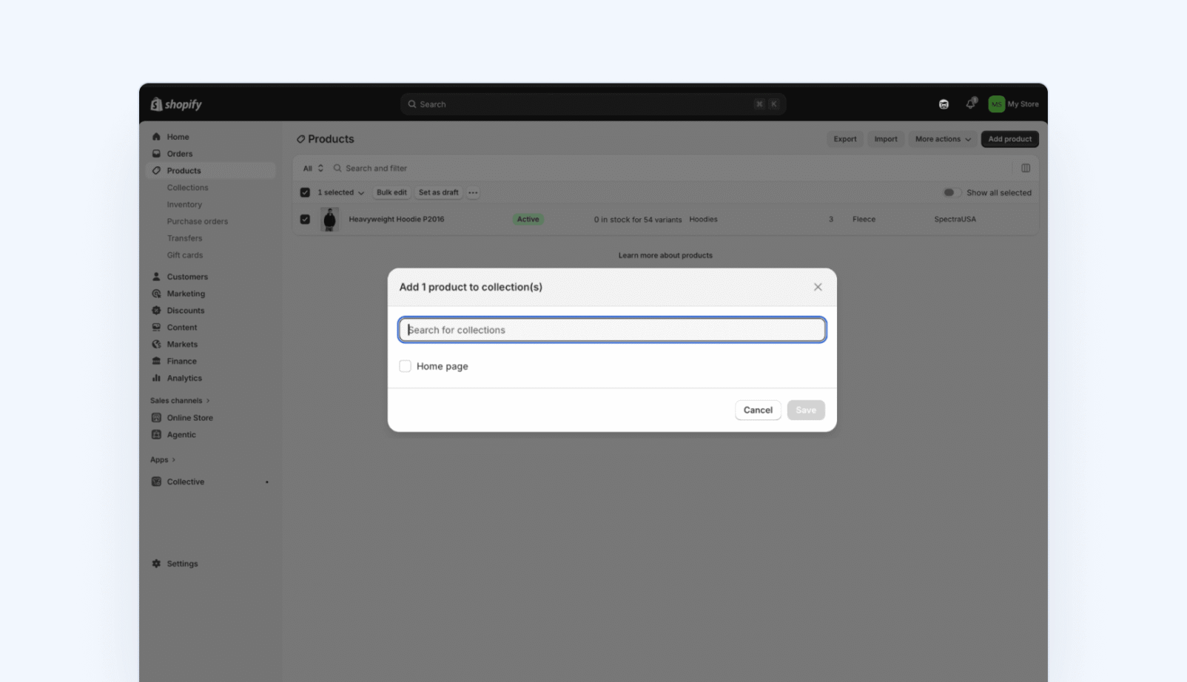The width and height of the screenshot is (1187, 682).
Task: Click the Customers person icon
Action: (x=156, y=277)
